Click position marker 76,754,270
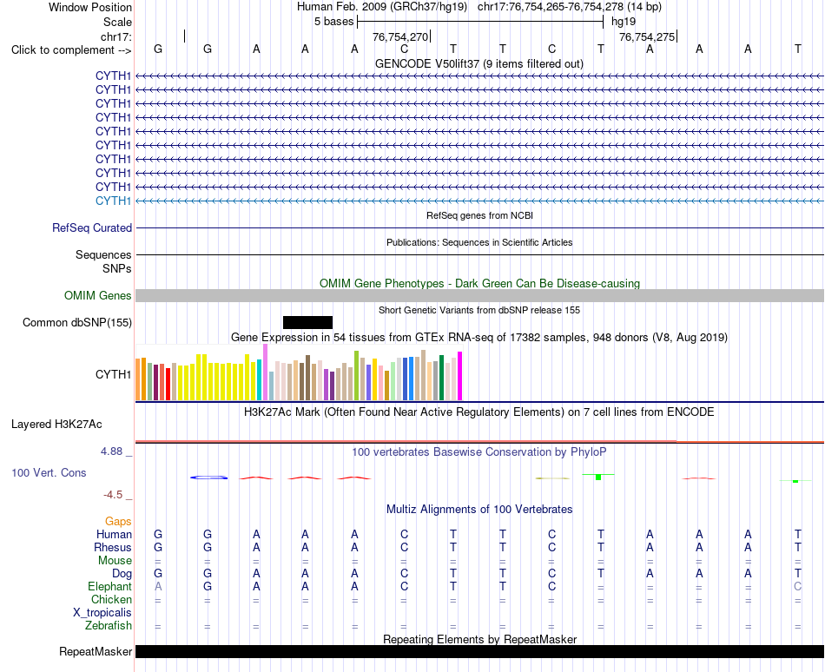This screenshot has width=825, height=672. point(400,36)
